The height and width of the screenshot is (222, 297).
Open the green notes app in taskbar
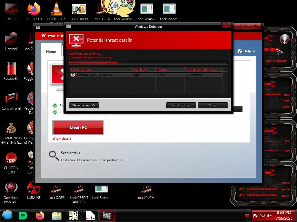pyautogui.click(x=23, y=216)
